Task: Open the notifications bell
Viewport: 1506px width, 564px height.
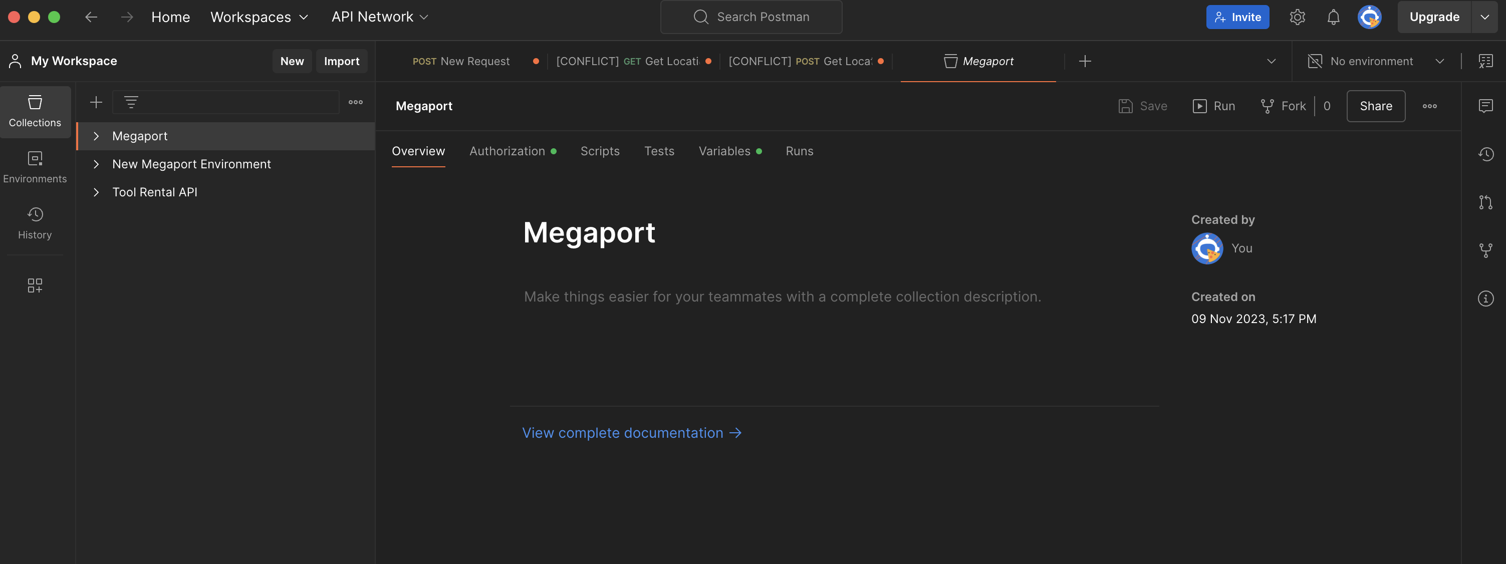Action: tap(1333, 17)
